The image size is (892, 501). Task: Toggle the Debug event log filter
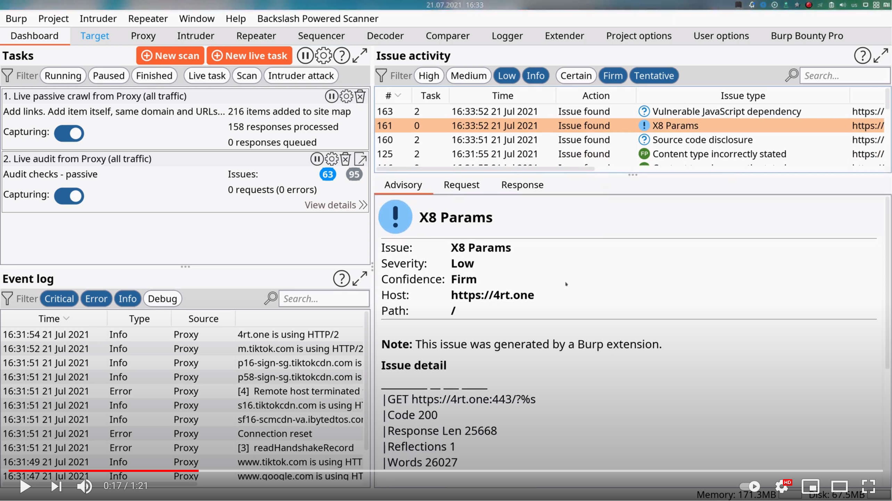tap(162, 299)
